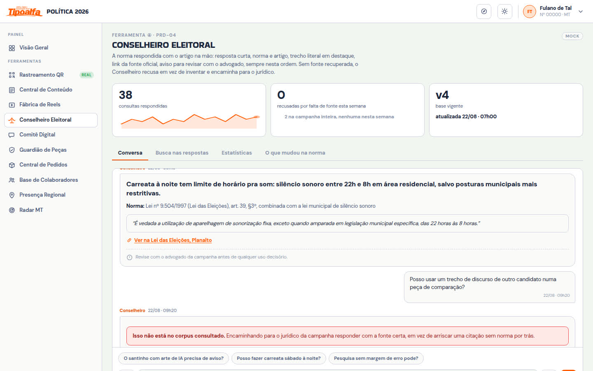Click the red Isso não está no corpus warning
The image size is (593, 371).
click(348, 336)
